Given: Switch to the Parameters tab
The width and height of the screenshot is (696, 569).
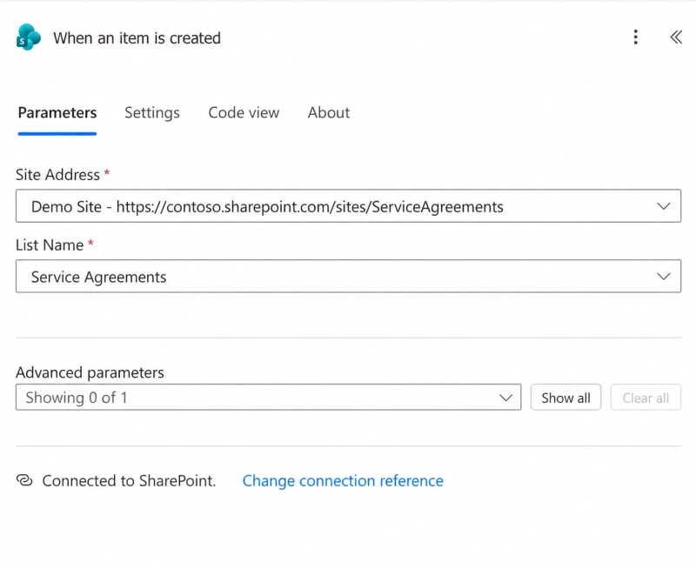Looking at the screenshot, I should coord(57,113).
